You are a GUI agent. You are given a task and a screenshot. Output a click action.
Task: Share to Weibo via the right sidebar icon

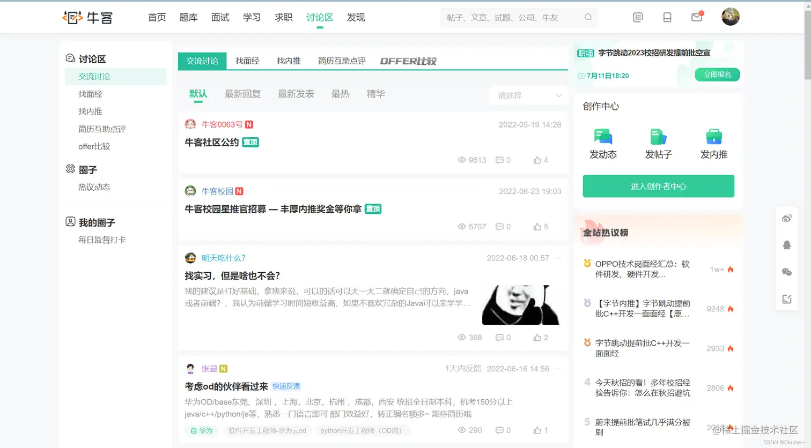click(x=787, y=218)
